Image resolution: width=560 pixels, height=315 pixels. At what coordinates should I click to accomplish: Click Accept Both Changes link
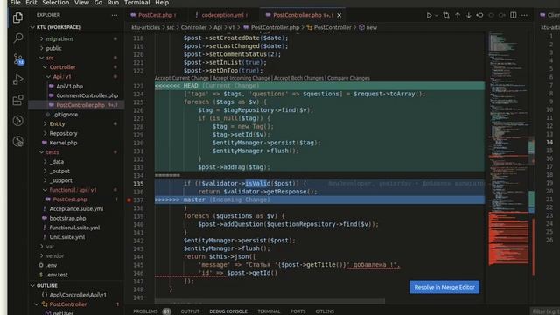[x=298, y=78]
